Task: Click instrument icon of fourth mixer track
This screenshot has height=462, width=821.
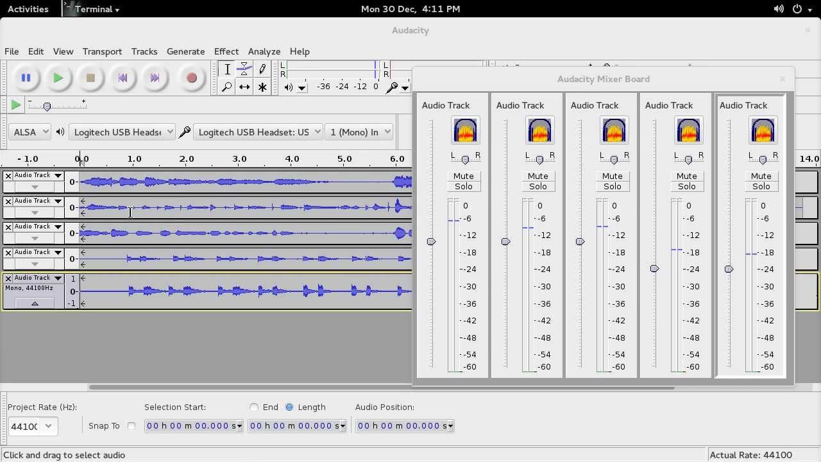Action: pyautogui.click(x=688, y=131)
